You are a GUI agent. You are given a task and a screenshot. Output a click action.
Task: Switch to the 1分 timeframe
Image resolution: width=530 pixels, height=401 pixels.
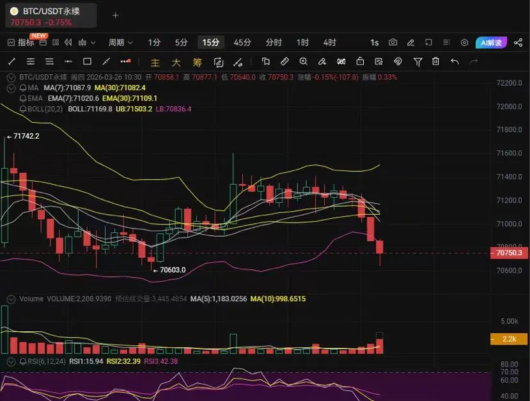click(154, 43)
